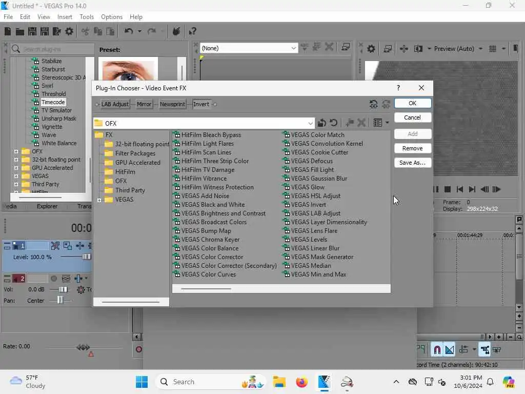525x394 pixels.
Task: Open the Options menu
Action: point(112,17)
